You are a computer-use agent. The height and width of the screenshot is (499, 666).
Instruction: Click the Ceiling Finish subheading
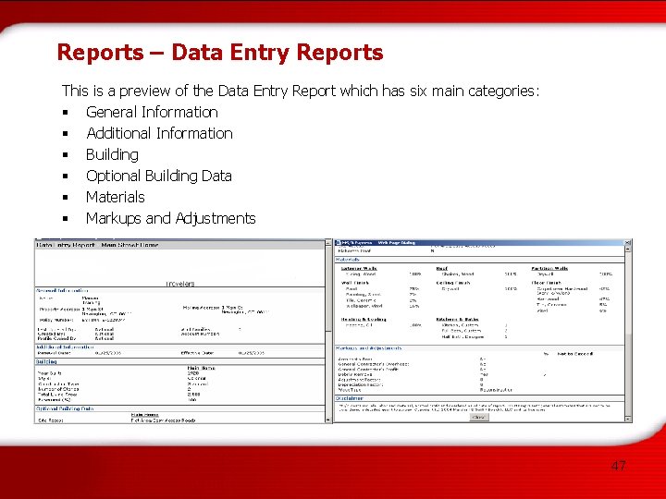(453, 283)
